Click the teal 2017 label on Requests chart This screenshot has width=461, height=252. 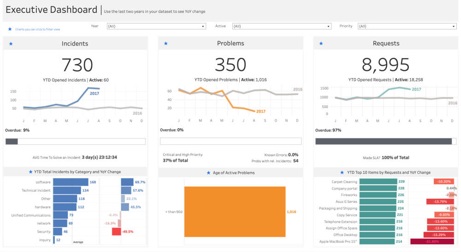point(416,89)
